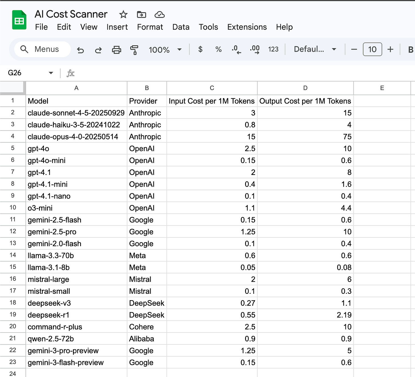The image size is (415, 377).
Task: Open the File menu
Action: [41, 27]
